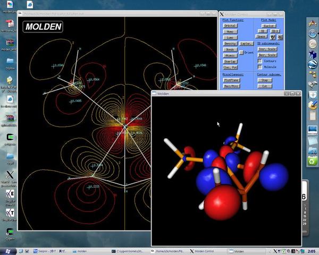The height and width of the screenshot is (255, 319).
Task: Click the 3D orbital rendering in the Molden window
Action: tap(226, 171)
